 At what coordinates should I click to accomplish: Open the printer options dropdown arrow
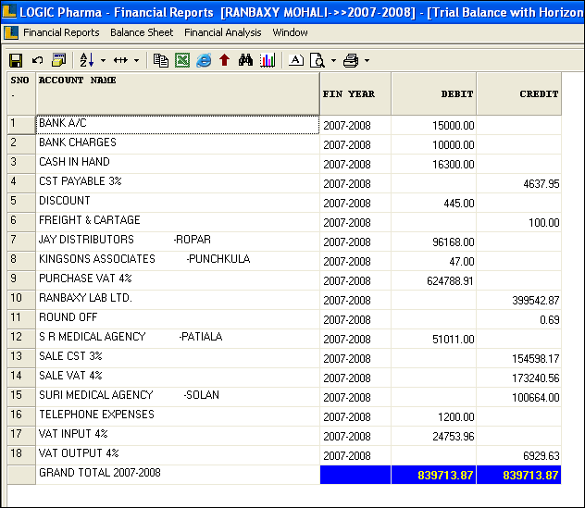367,60
